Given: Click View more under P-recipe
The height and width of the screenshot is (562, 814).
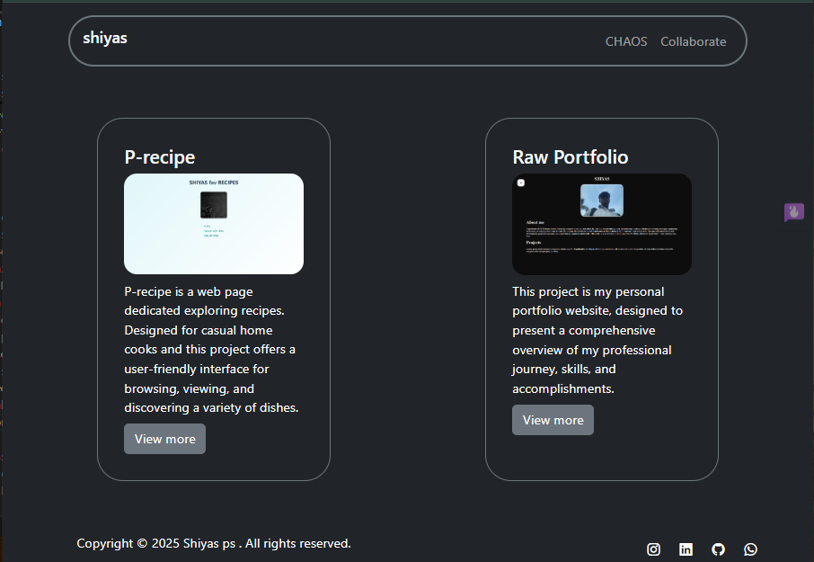Looking at the screenshot, I should pyautogui.click(x=164, y=439).
